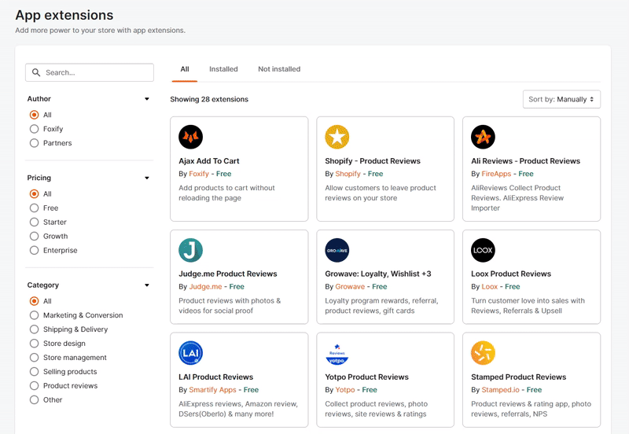Switch to the Not installed tab

click(279, 69)
